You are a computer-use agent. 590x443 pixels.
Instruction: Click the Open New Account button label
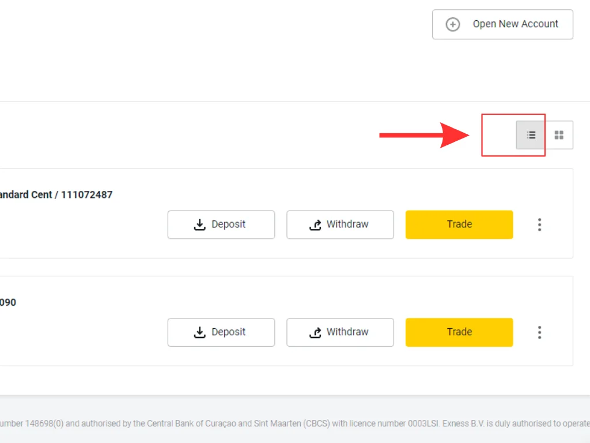(515, 24)
